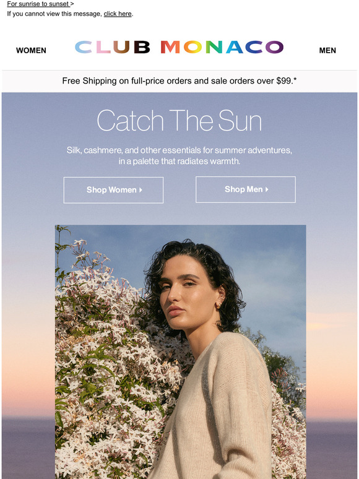Click the rainbow Club Monaco logo

(179, 47)
